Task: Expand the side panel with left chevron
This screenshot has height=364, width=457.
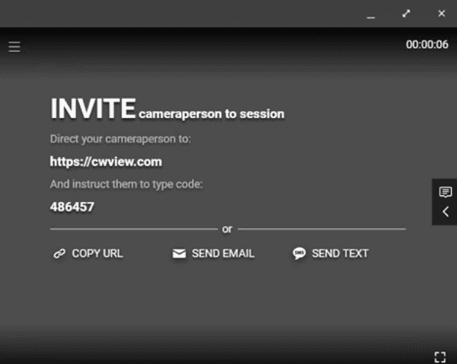Action: 445,212
